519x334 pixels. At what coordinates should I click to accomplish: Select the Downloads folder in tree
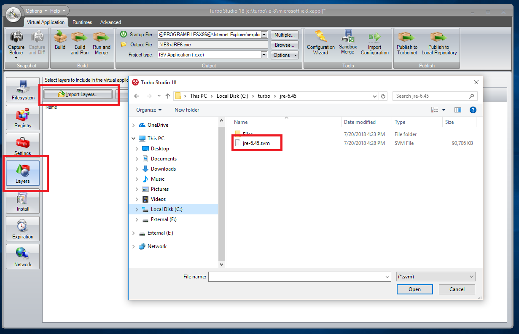click(x=163, y=169)
